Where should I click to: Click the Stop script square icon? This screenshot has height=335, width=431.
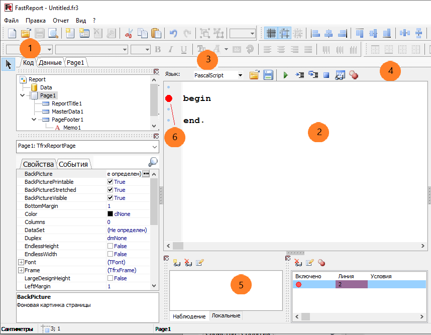pos(326,75)
